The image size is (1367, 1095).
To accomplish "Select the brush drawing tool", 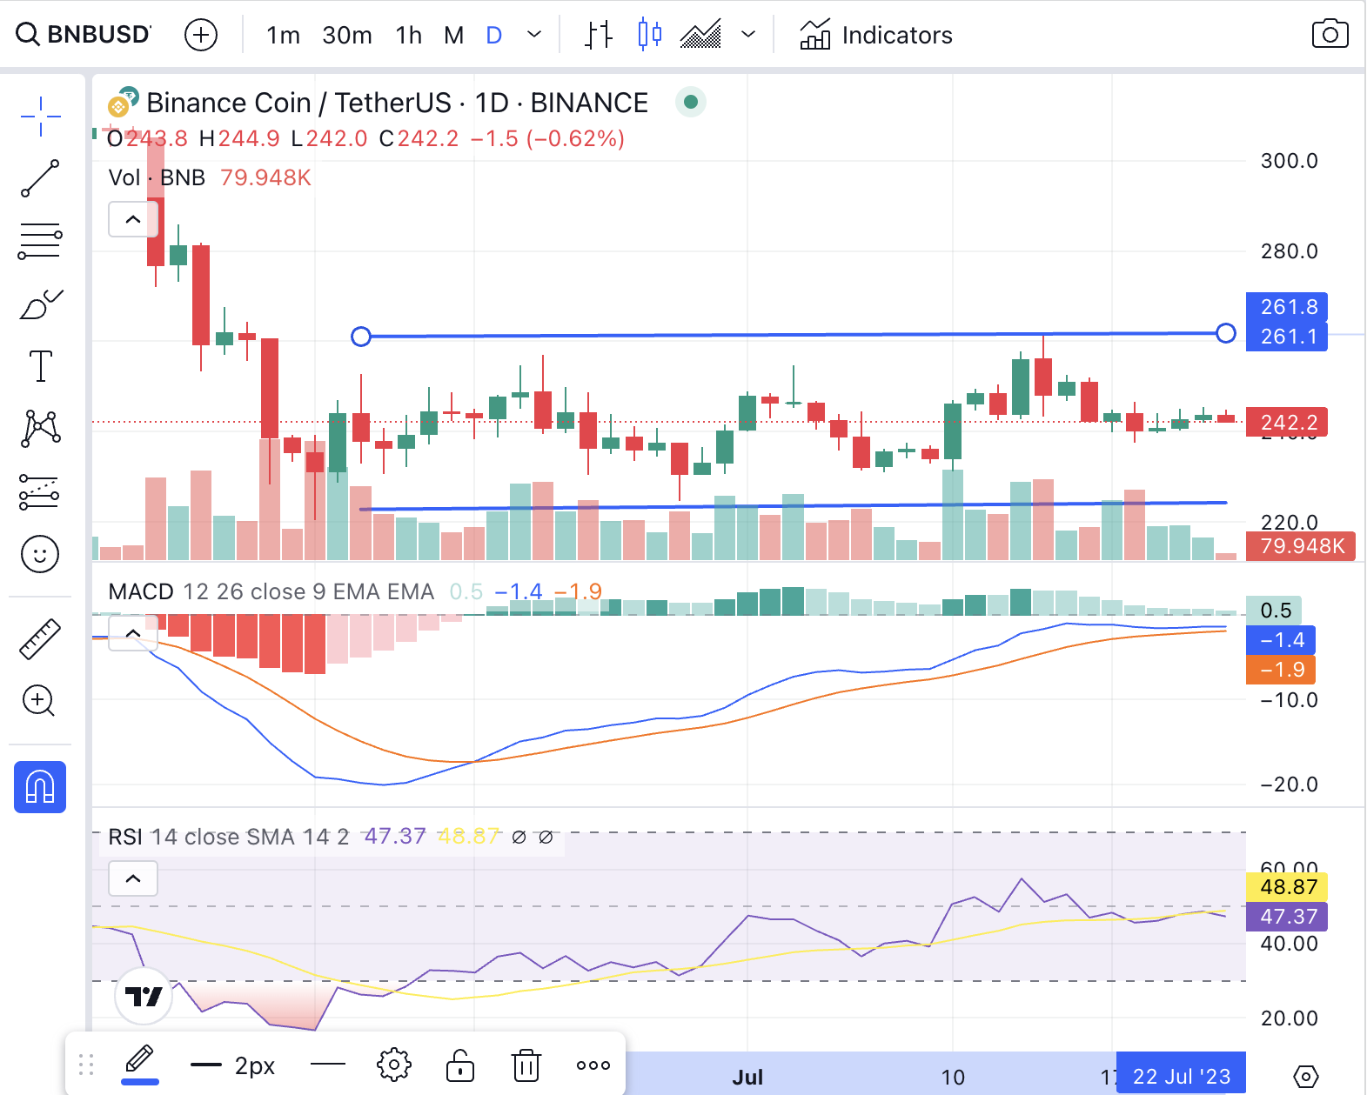I will pos(40,304).
